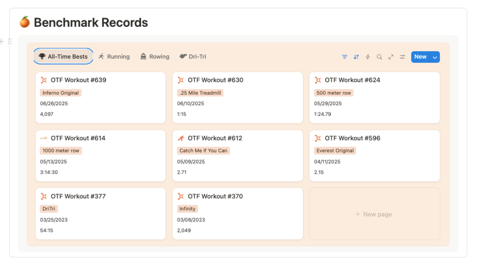Viewport: 482px width, 264px height.
Task: Open view settings sliders icon
Action: pos(402,57)
